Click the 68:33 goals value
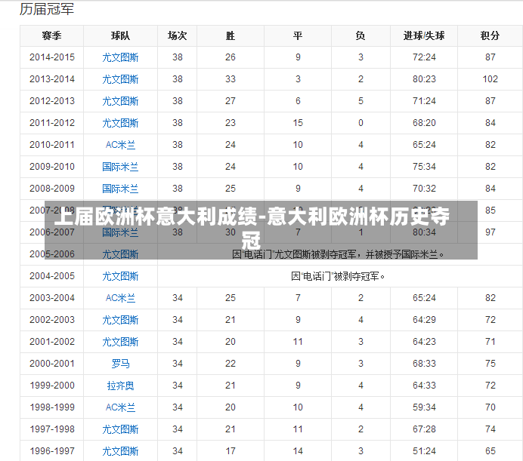Screen dimensions: 523x461 (x=424, y=364)
